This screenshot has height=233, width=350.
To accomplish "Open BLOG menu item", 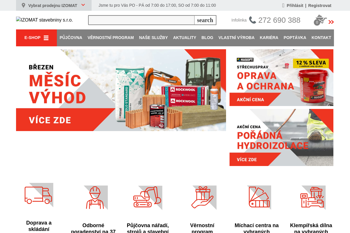I will click(207, 38).
